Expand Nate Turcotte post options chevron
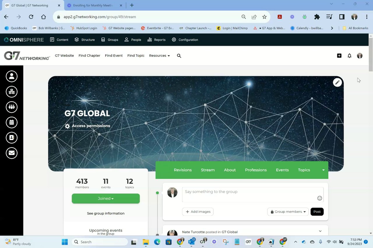Image resolution: width=373 pixels, height=248 pixels. click(x=320, y=231)
